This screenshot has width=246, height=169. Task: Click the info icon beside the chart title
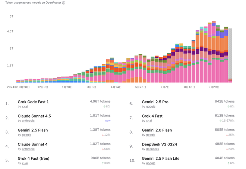point(64,3)
